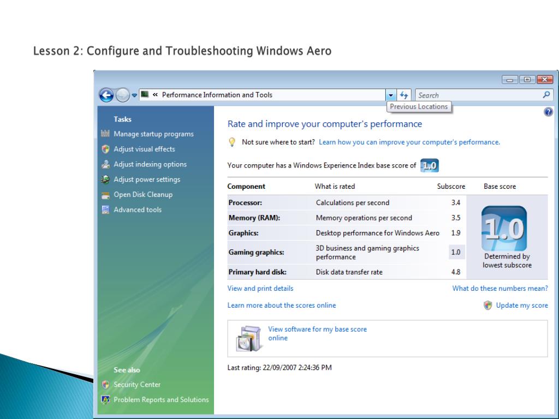The width and height of the screenshot is (559, 419).
Task: Click the Forward navigation arrow button
Action: tap(123, 95)
